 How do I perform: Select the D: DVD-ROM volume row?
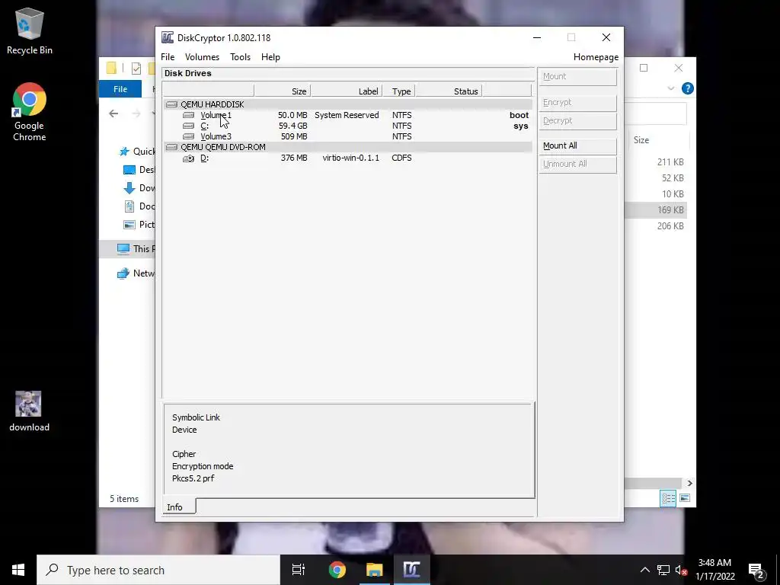(347, 158)
